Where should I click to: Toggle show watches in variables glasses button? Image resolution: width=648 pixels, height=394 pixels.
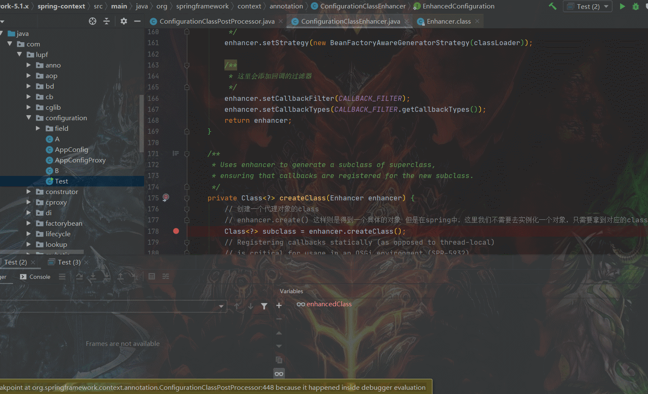point(279,374)
